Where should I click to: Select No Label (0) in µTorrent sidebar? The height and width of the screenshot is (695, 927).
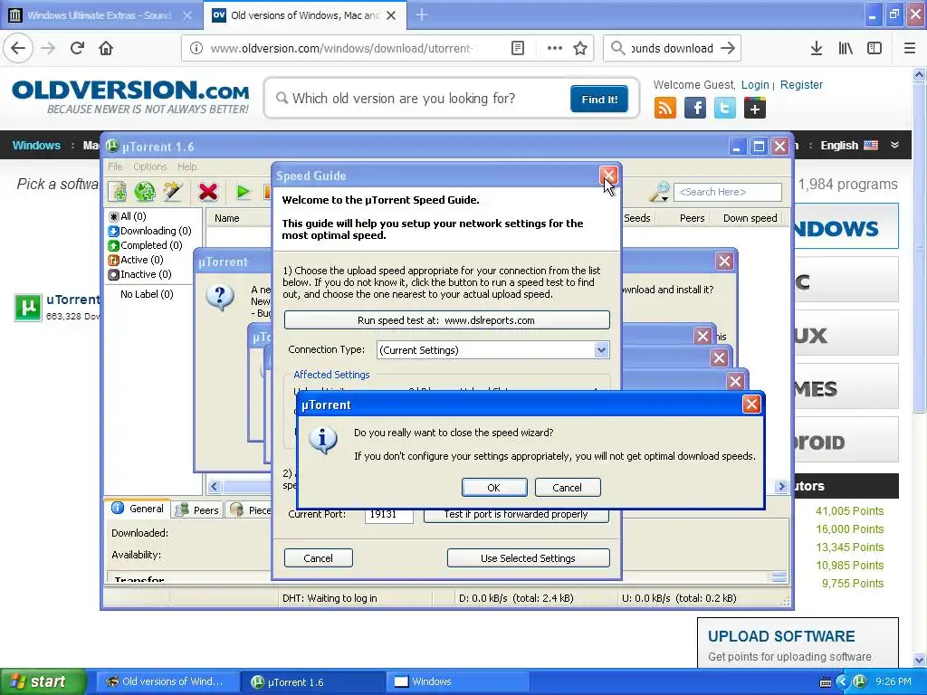point(147,294)
